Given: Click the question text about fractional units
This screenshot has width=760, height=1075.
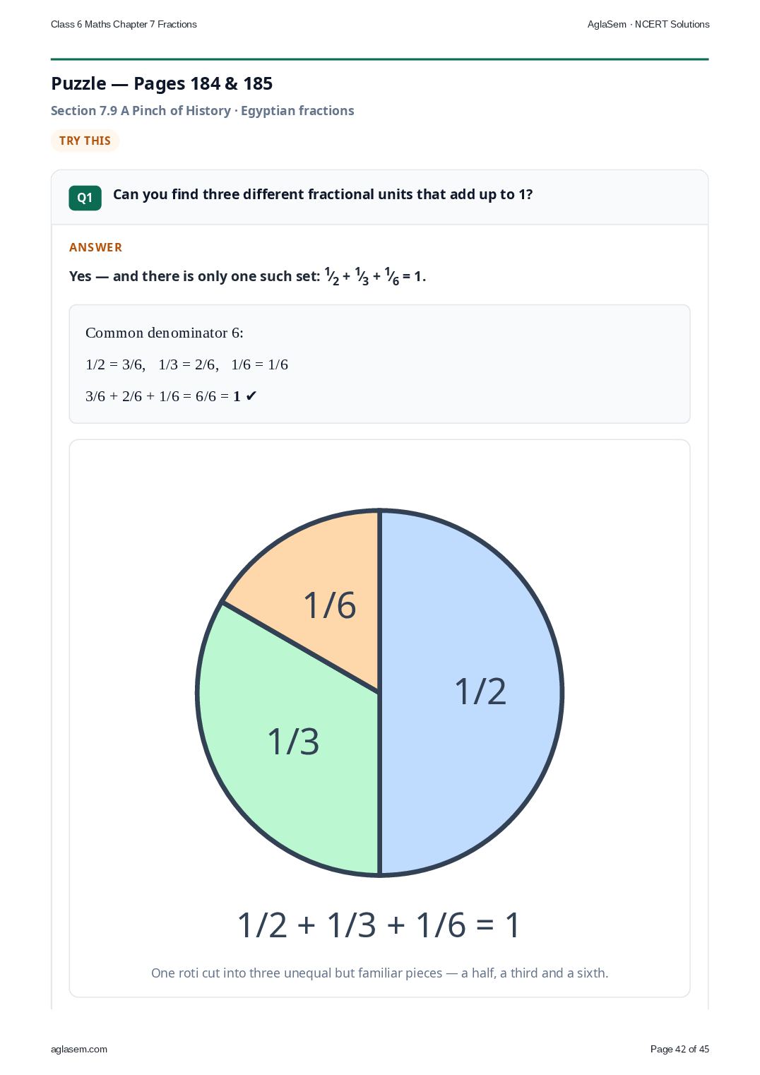Looking at the screenshot, I should click(323, 194).
